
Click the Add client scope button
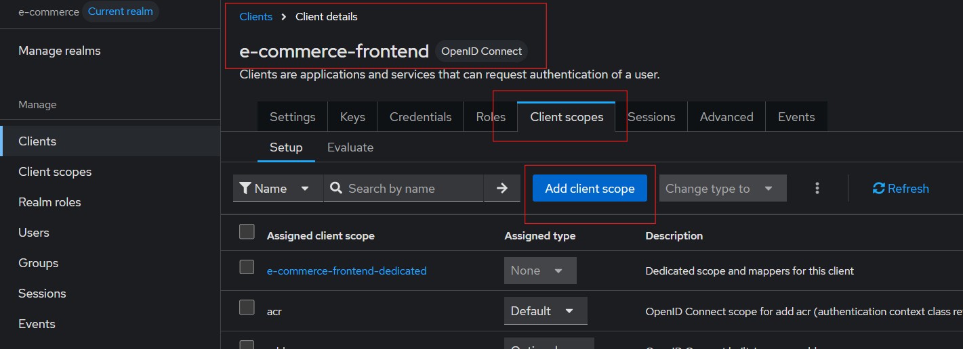[x=590, y=189]
